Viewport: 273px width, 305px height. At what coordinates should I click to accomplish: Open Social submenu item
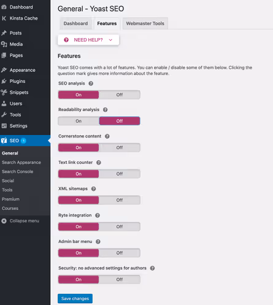[x=8, y=181]
